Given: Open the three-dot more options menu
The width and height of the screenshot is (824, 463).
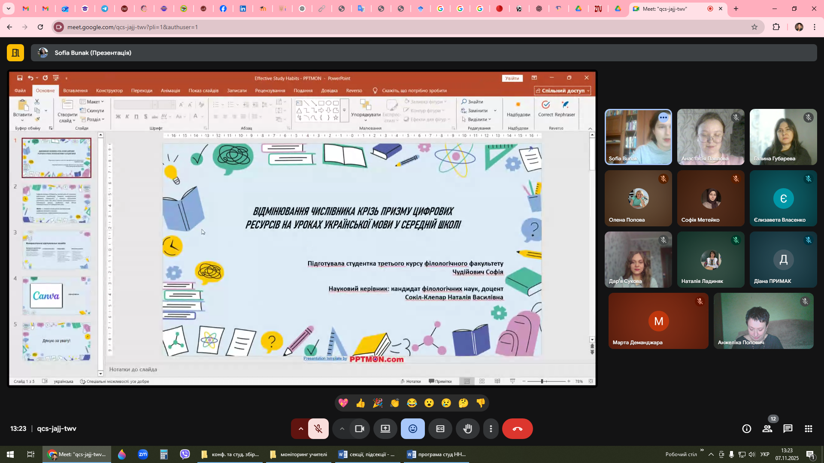Looking at the screenshot, I should point(491,429).
